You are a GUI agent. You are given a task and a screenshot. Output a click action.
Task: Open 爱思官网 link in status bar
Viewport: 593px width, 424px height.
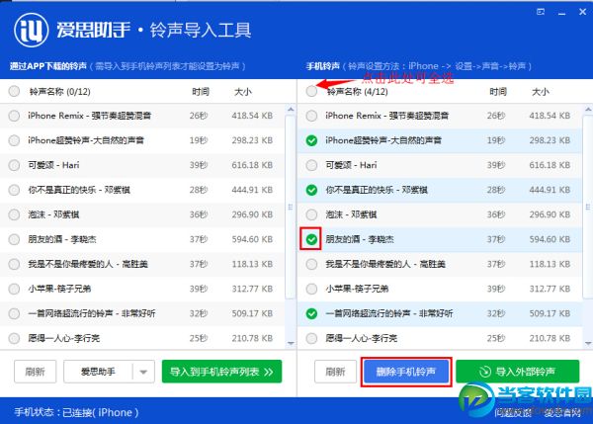pyautogui.click(x=562, y=413)
